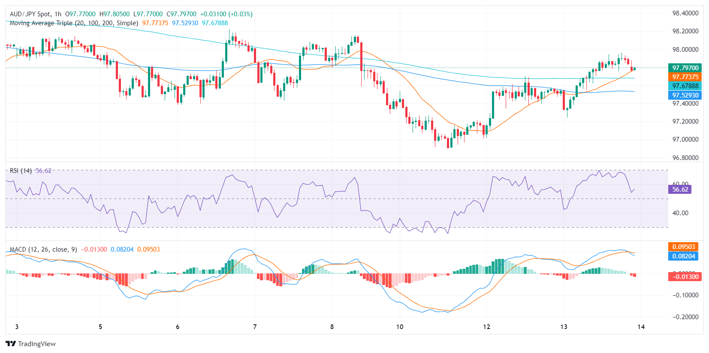Click the orange 97.77375 price axis tag
The image size is (709, 353).
coord(685,77)
